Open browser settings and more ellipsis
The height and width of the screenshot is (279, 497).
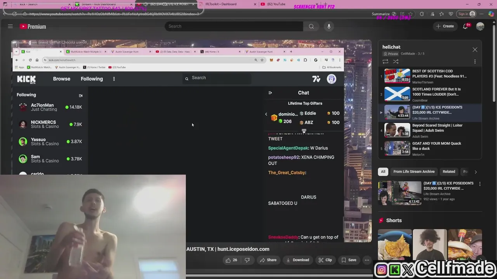click(481, 14)
